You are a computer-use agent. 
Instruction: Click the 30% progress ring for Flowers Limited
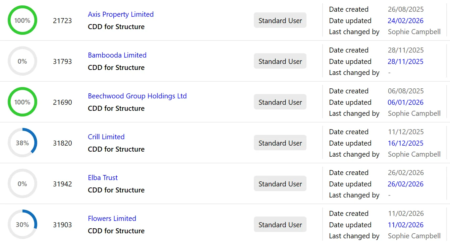pyautogui.click(x=22, y=224)
